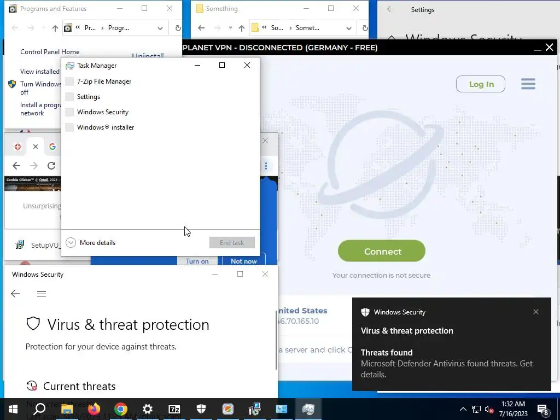This screenshot has height=420, width=560.
Task: Refresh the Something explorer window
Action: click(365, 28)
